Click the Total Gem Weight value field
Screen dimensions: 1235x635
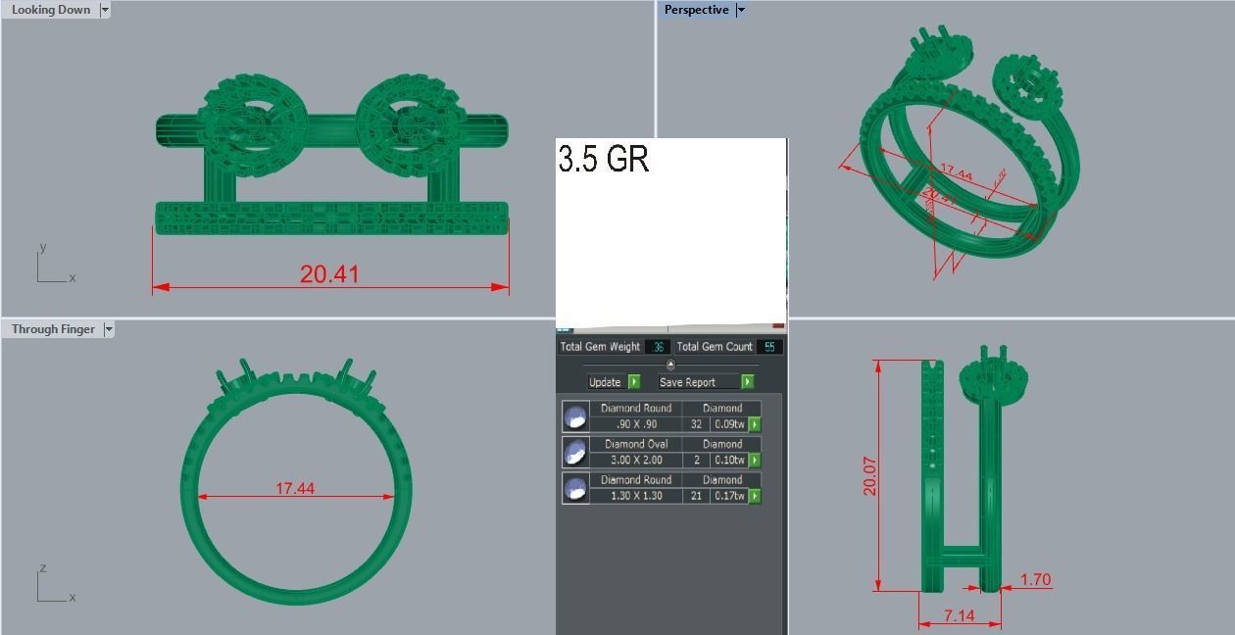[x=657, y=347]
